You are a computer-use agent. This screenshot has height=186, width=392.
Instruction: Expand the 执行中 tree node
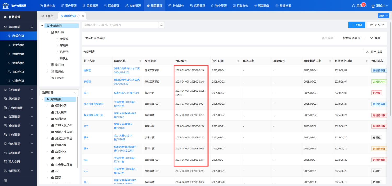click(47, 65)
